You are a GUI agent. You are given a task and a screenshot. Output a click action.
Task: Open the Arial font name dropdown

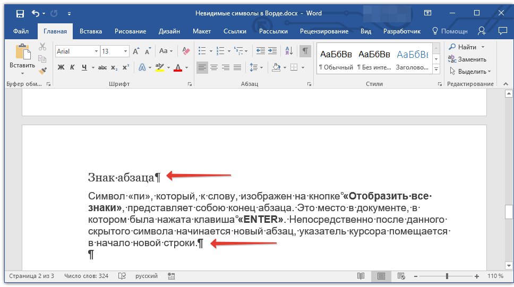coord(96,51)
